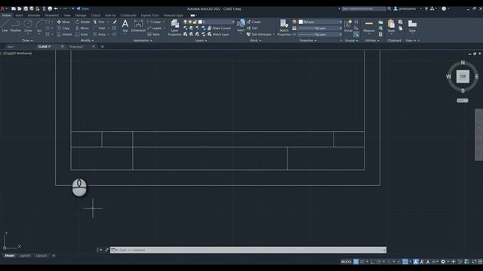Click the Measure tool
Screen dimensions: 483x271
369,26
